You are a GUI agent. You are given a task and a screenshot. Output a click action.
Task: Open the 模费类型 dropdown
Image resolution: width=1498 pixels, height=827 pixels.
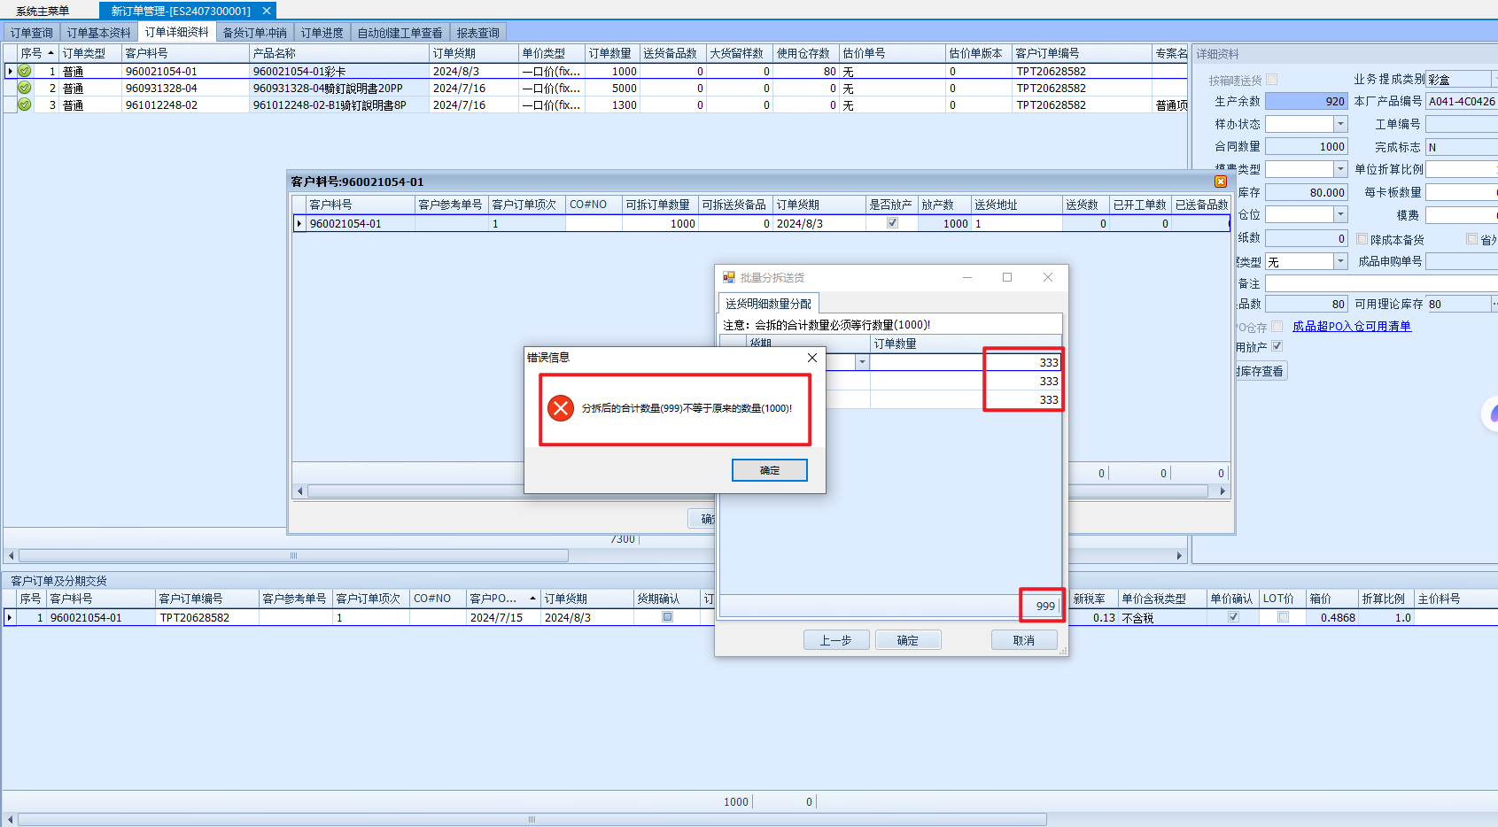click(x=1340, y=169)
